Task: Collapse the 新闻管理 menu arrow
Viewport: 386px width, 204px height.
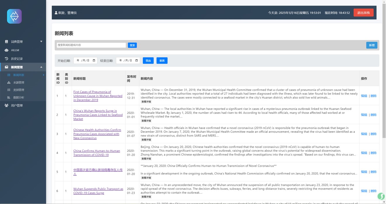Action: pos(41,67)
